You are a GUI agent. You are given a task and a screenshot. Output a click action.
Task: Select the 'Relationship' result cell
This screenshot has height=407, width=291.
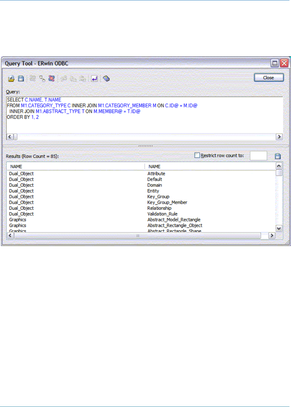tap(159, 208)
